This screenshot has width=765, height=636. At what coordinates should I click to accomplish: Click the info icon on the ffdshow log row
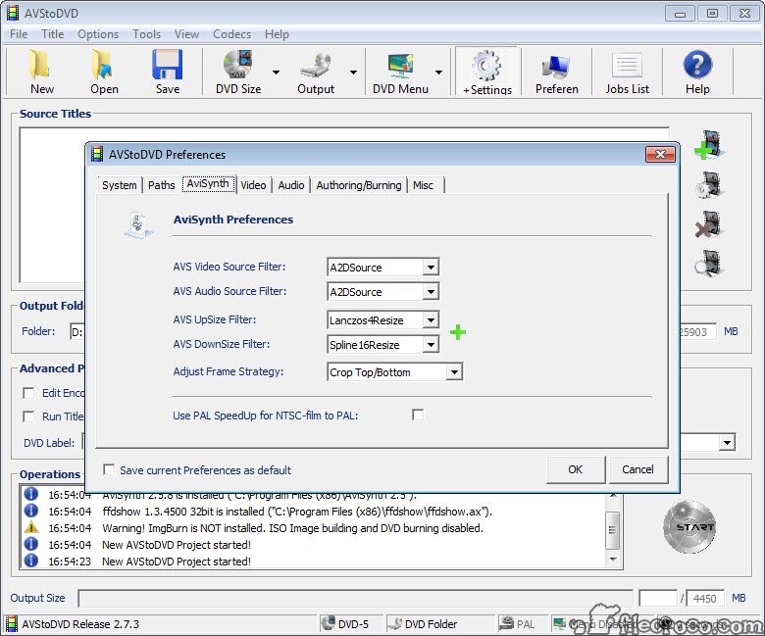click(x=31, y=511)
